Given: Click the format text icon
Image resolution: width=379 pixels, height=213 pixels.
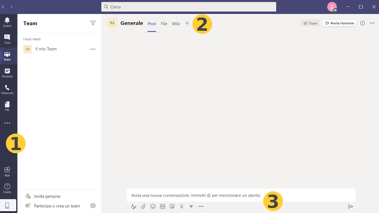Looking at the screenshot, I should pyautogui.click(x=134, y=206).
